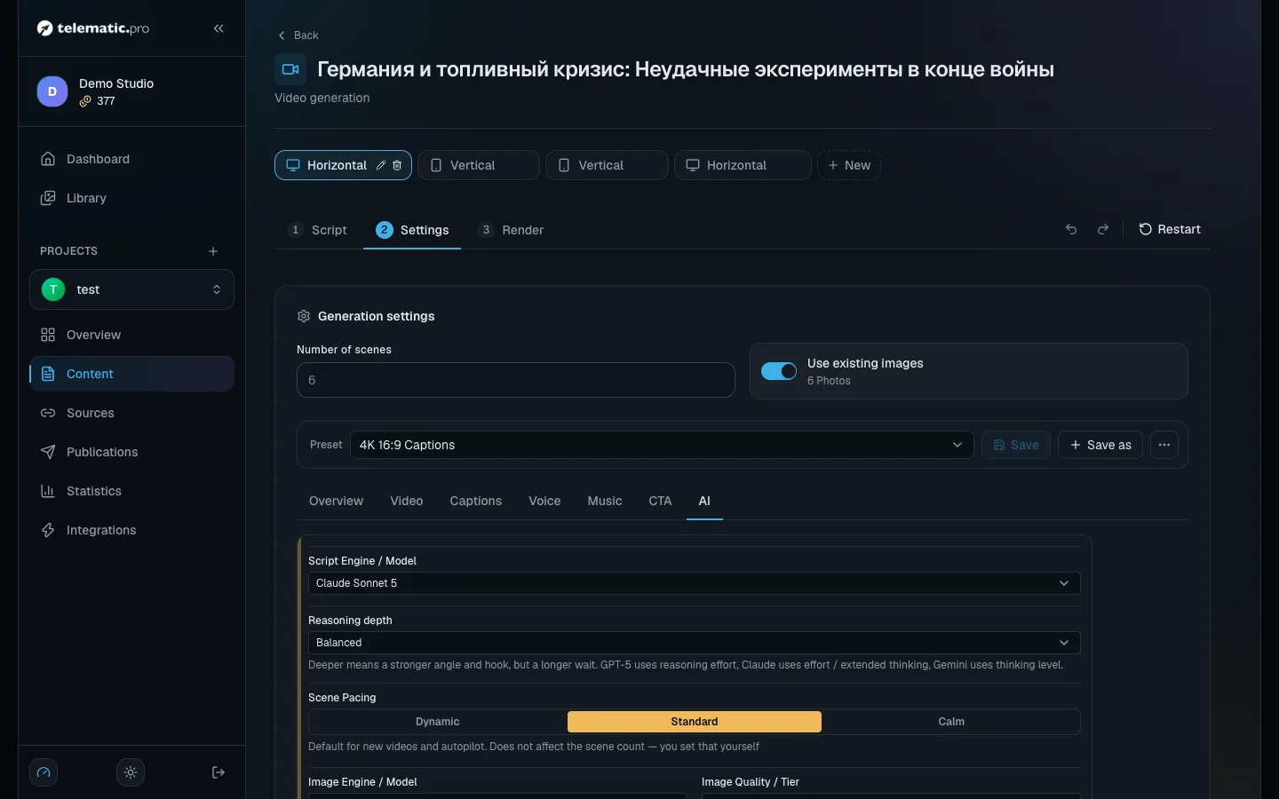
Task: Select the first Vertical variant tab
Action: pyautogui.click(x=479, y=165)
